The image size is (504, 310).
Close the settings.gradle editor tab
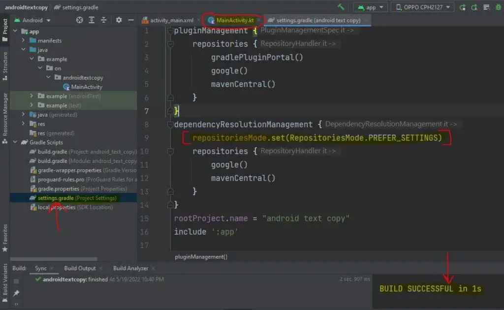(x=366, y=20)
